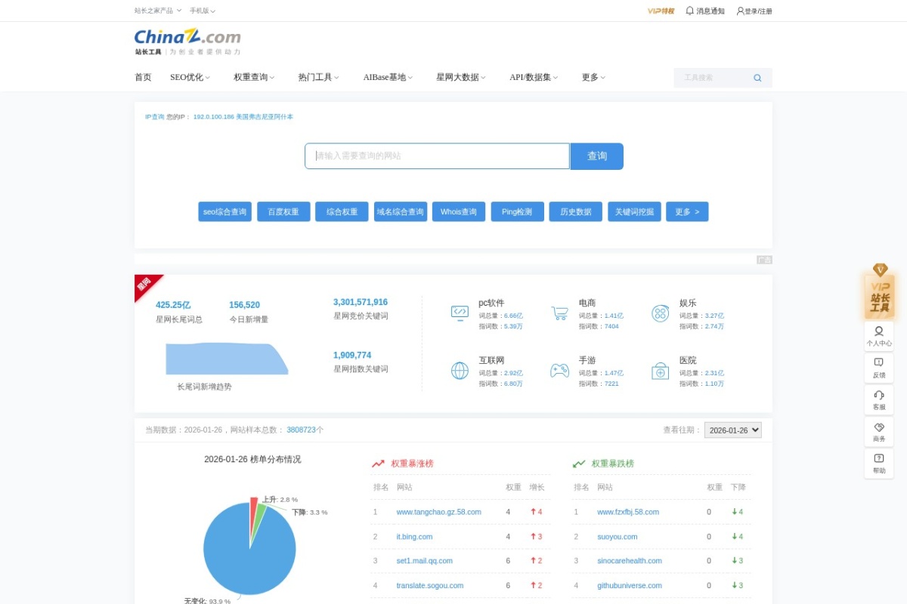This screenshot has width=907, height=604.
Task: Click the 首页 navigation item
Action: 143,76
